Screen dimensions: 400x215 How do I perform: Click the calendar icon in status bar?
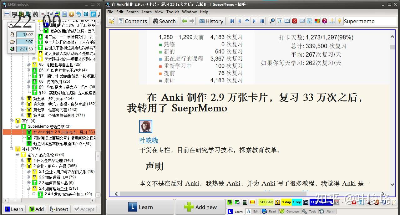point(337,202)
